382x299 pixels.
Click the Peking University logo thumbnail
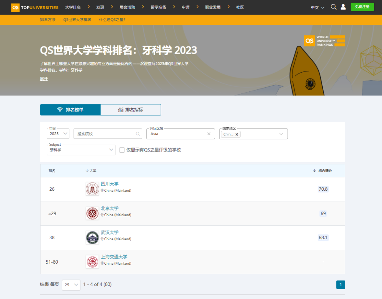point(92,213)
